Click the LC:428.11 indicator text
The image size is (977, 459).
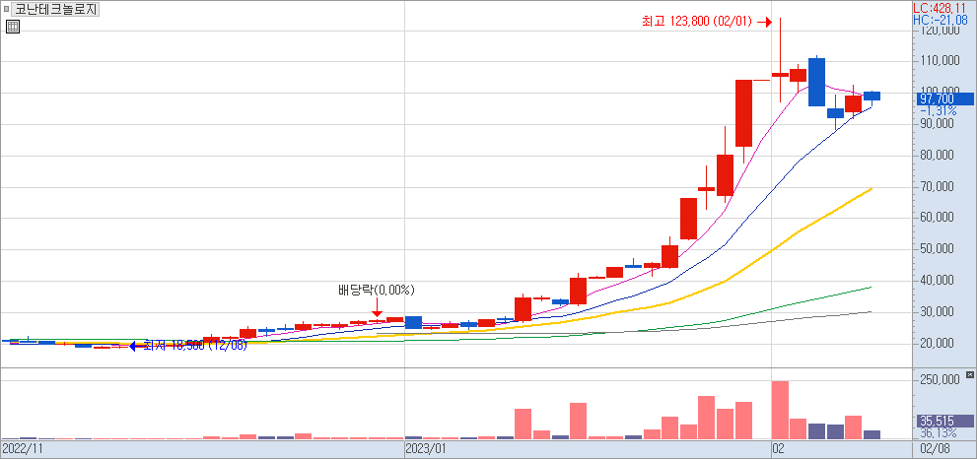point(943,7)
